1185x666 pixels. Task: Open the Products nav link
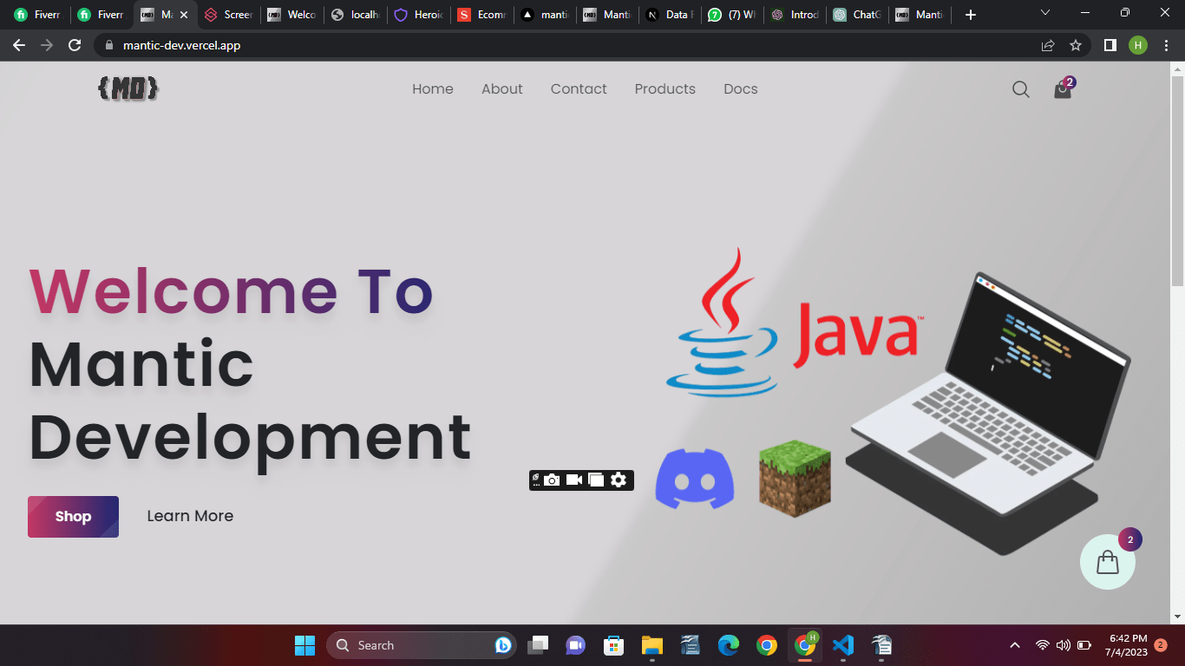tap(665, 88)
